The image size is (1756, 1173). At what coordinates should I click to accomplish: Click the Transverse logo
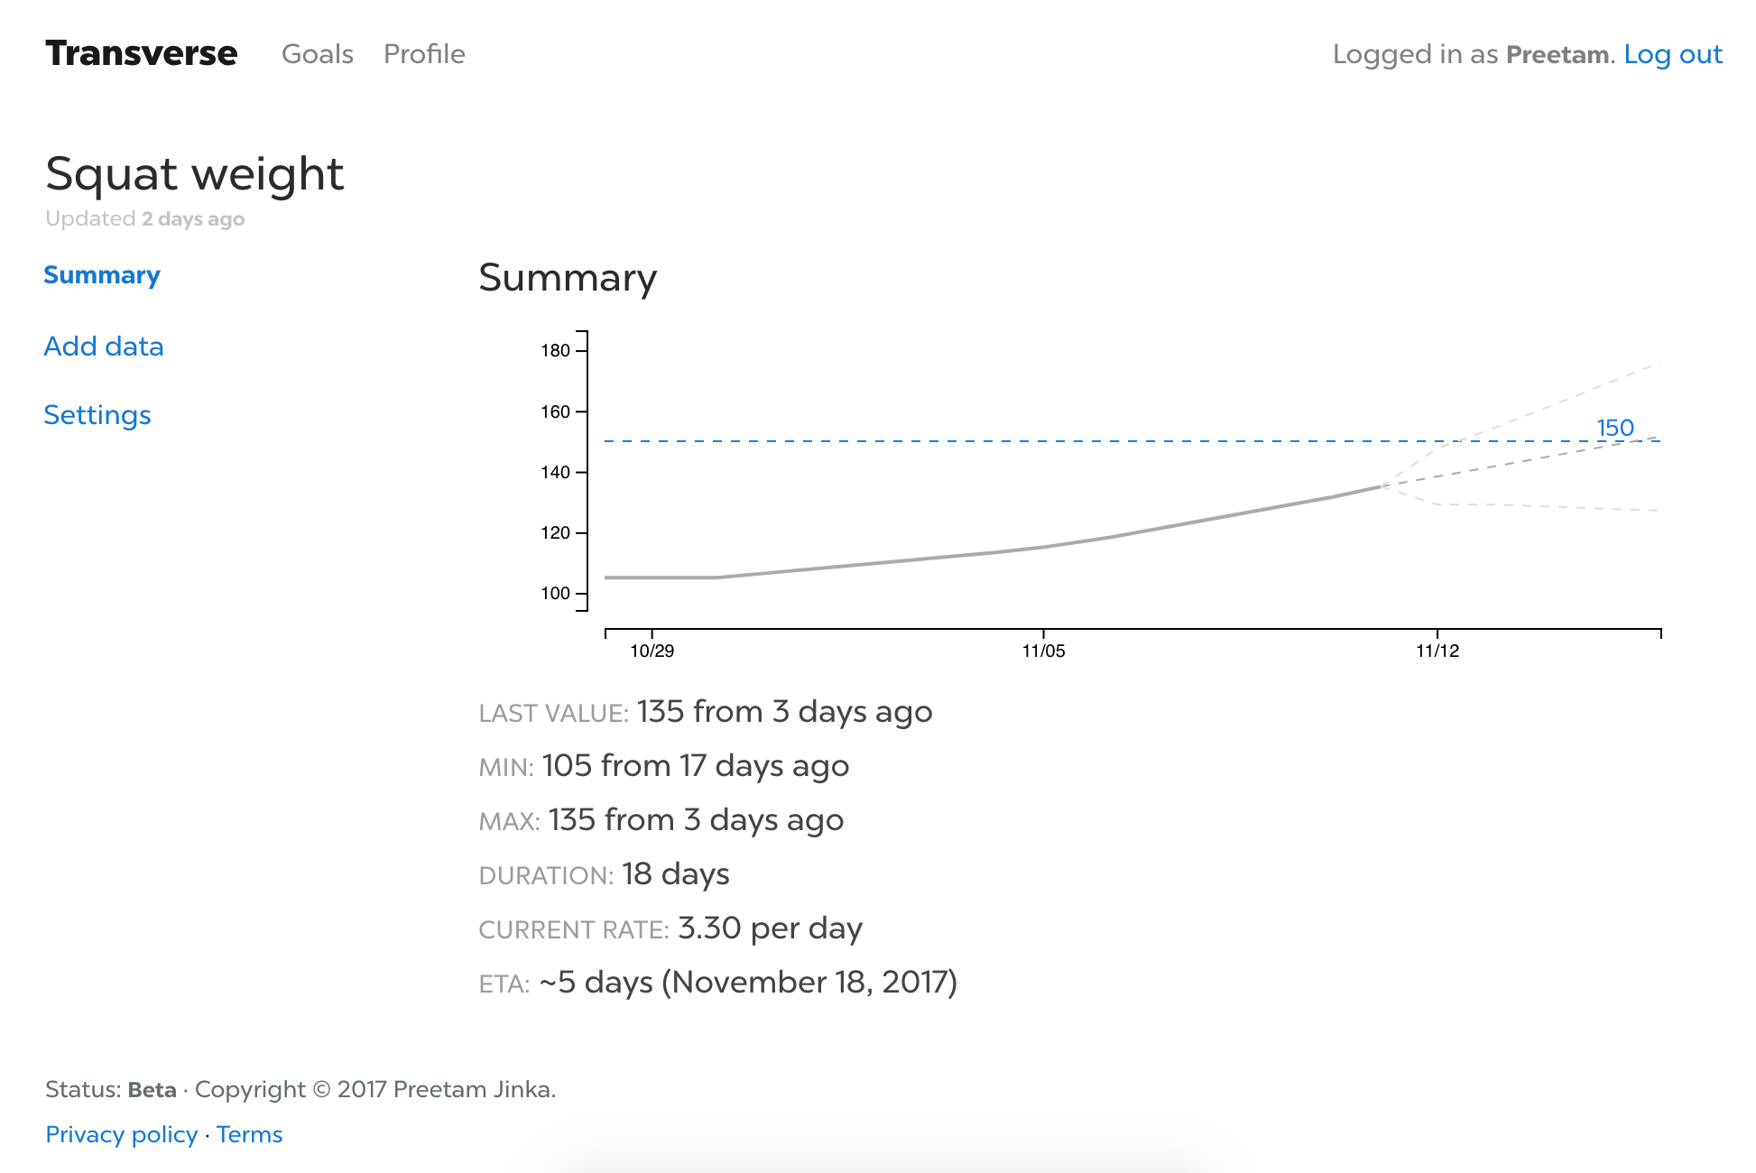(x=142, y=54)
